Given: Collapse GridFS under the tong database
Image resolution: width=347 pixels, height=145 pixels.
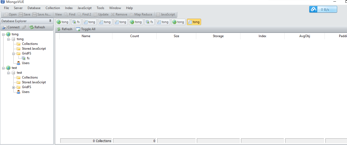Looking at the screenshot, I should (14, 54).
